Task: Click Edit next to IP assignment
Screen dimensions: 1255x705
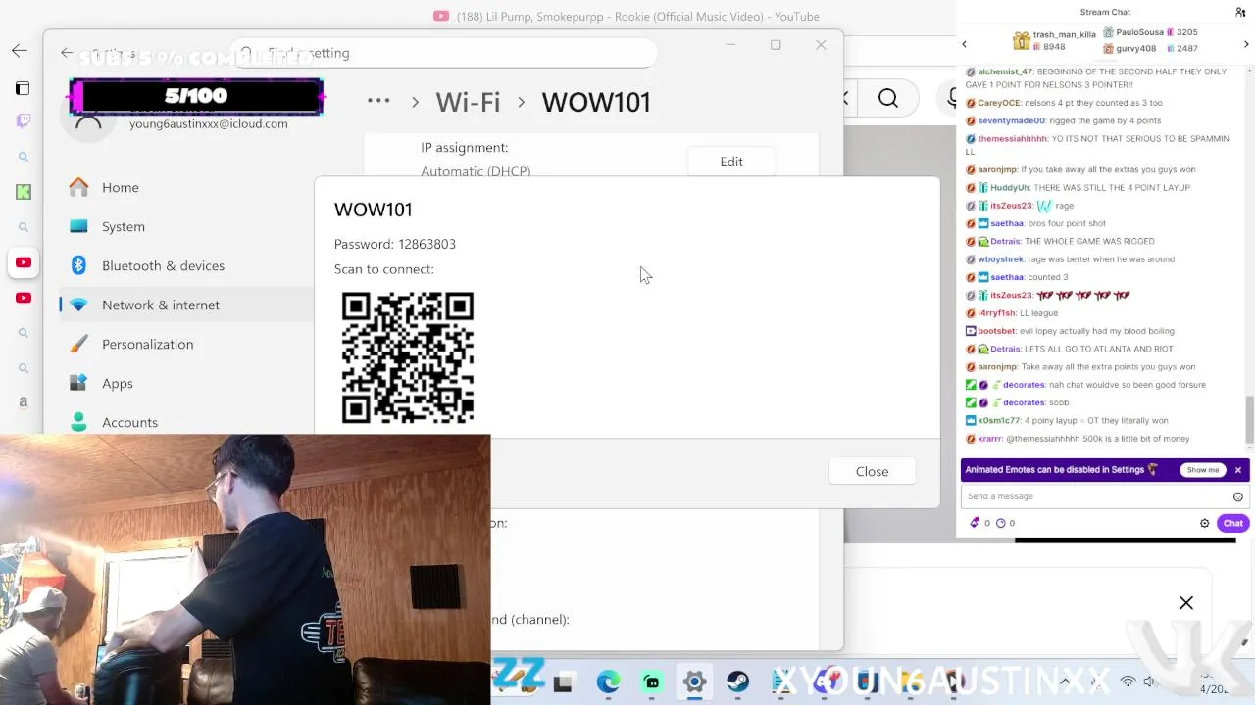Action: click(731, 162)
